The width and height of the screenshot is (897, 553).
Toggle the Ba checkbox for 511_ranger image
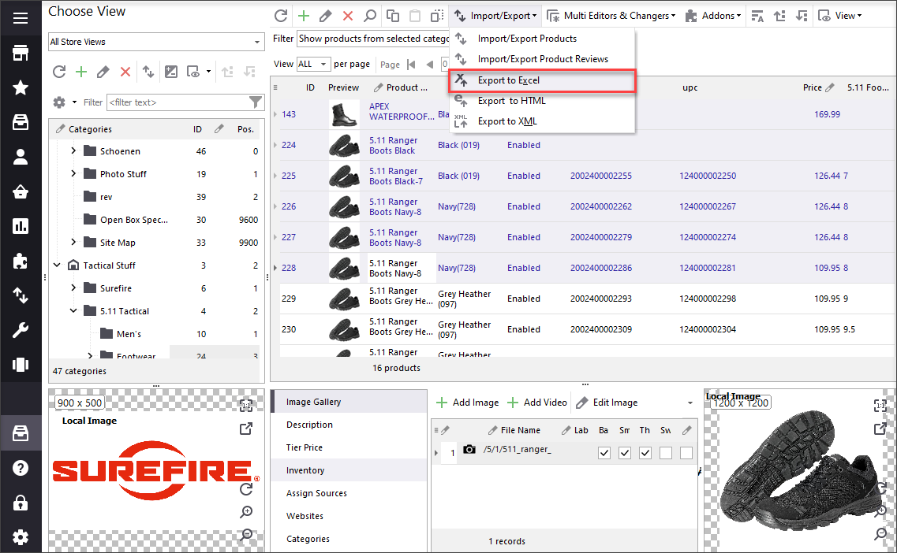coord(604,453)
